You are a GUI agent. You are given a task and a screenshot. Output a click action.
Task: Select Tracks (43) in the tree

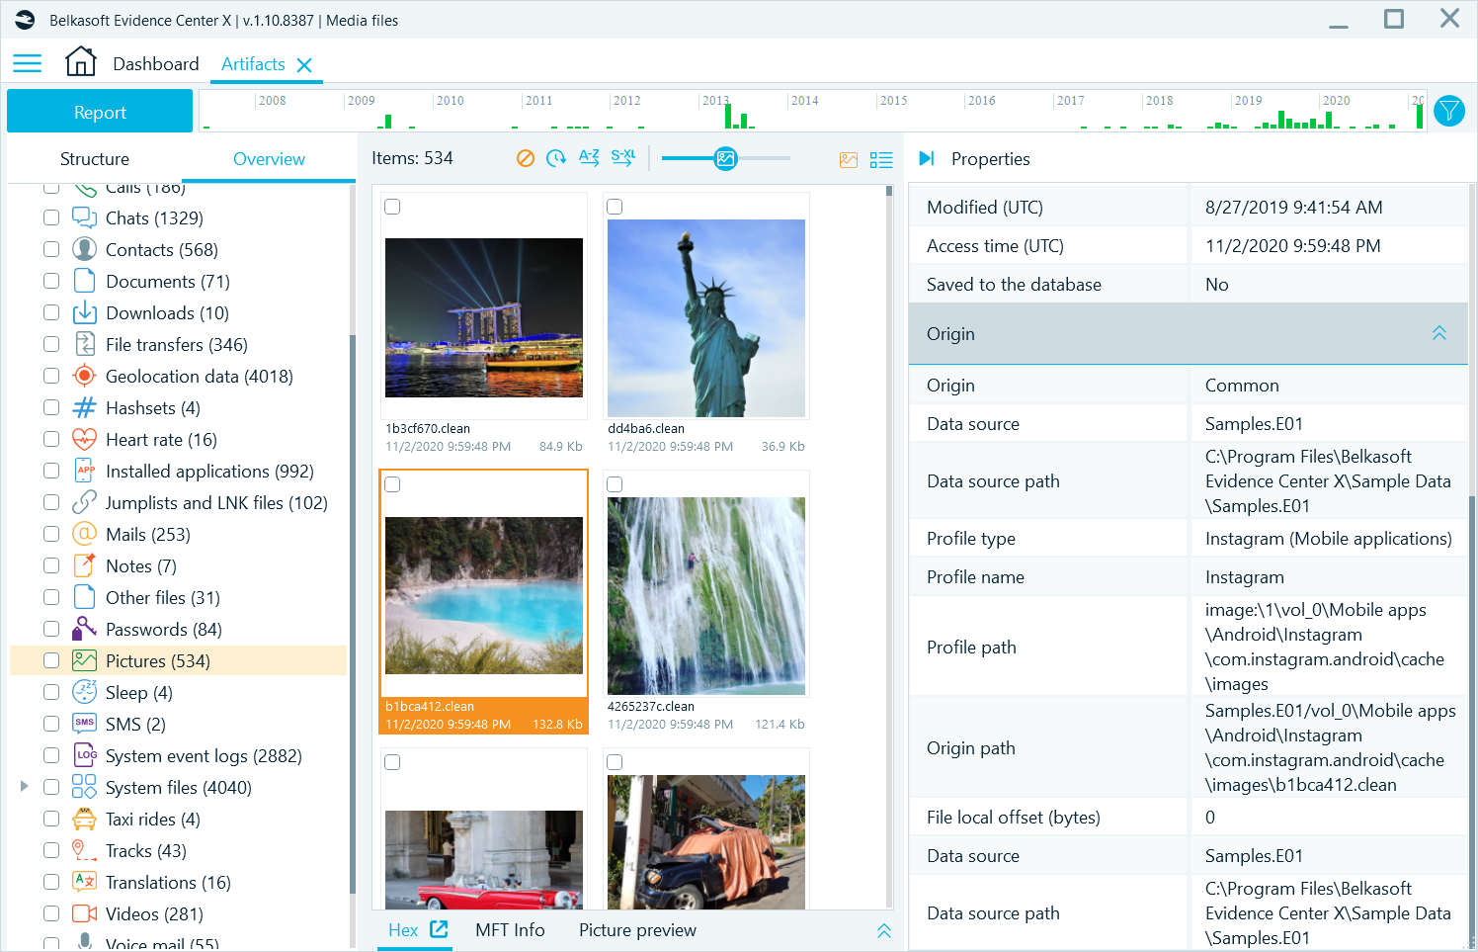pyautogui.click(x=146, y=851)
